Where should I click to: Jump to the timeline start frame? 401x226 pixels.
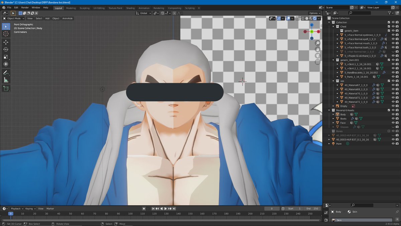(153, 209)
